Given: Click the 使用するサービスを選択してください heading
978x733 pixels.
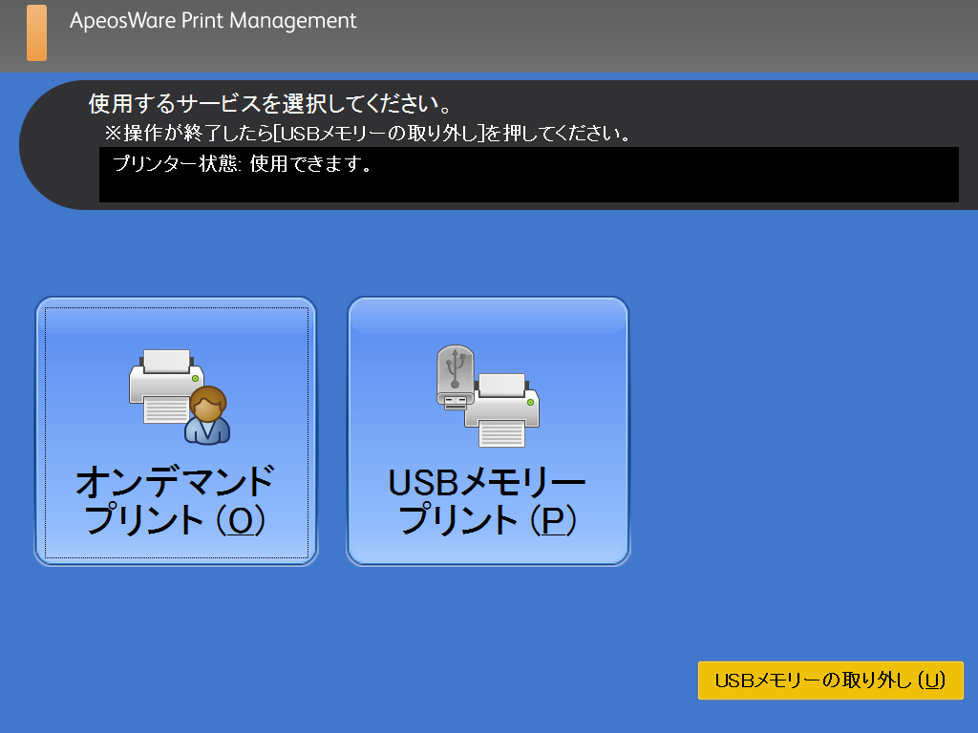Looking at the screenshot, I should 270,103.
